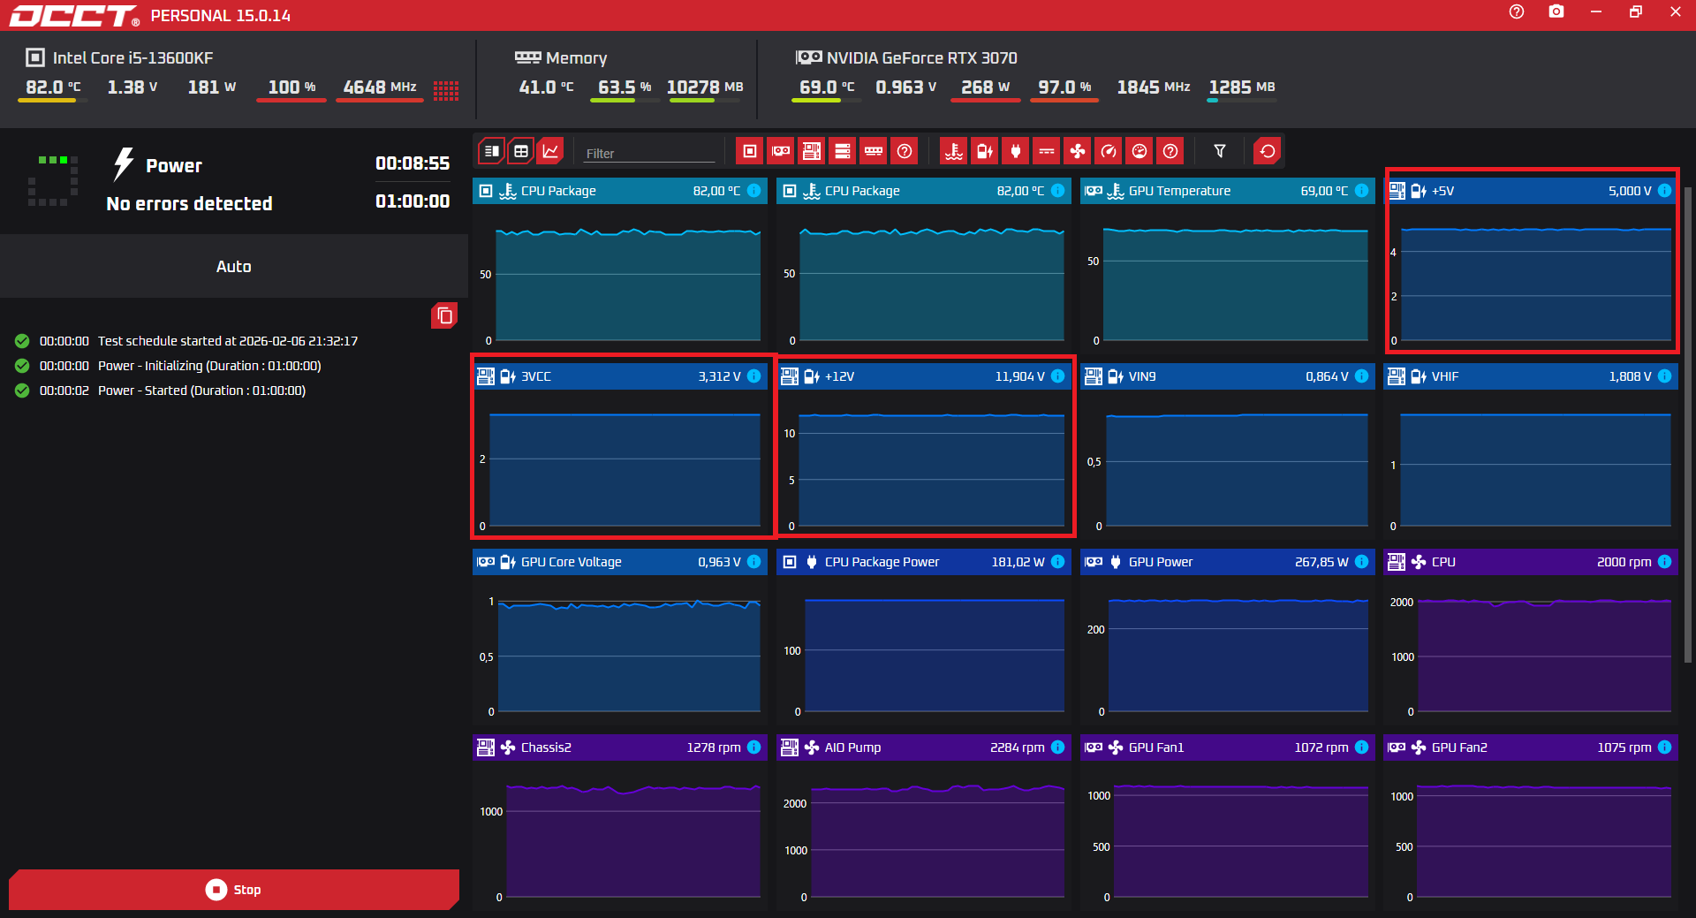This screenshot has height=918, width=1696.
Task: Open info for the CPU fan rpm graph
Action: click(1664, 562)
